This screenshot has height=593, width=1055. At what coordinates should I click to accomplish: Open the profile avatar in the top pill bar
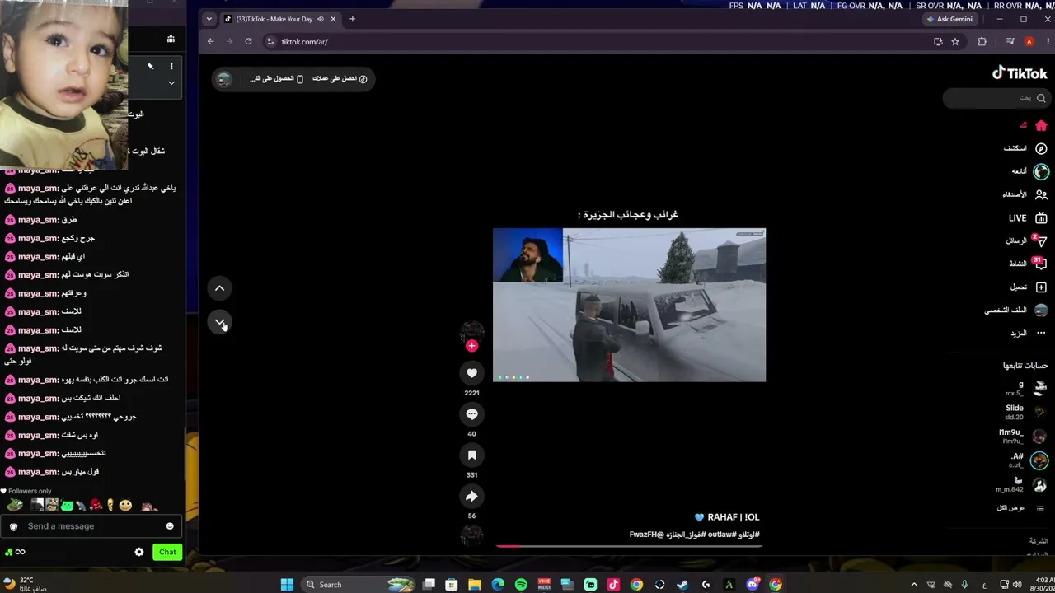pyautogui.click(x=223, y=79)
